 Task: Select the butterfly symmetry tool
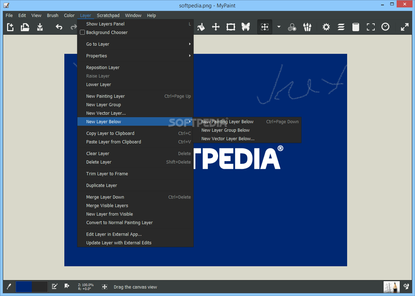(246, 27)
